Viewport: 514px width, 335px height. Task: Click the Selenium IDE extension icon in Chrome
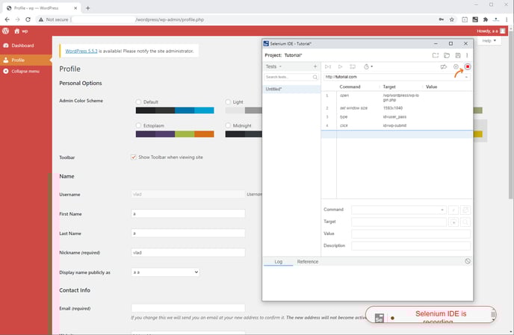click(475, 19)
